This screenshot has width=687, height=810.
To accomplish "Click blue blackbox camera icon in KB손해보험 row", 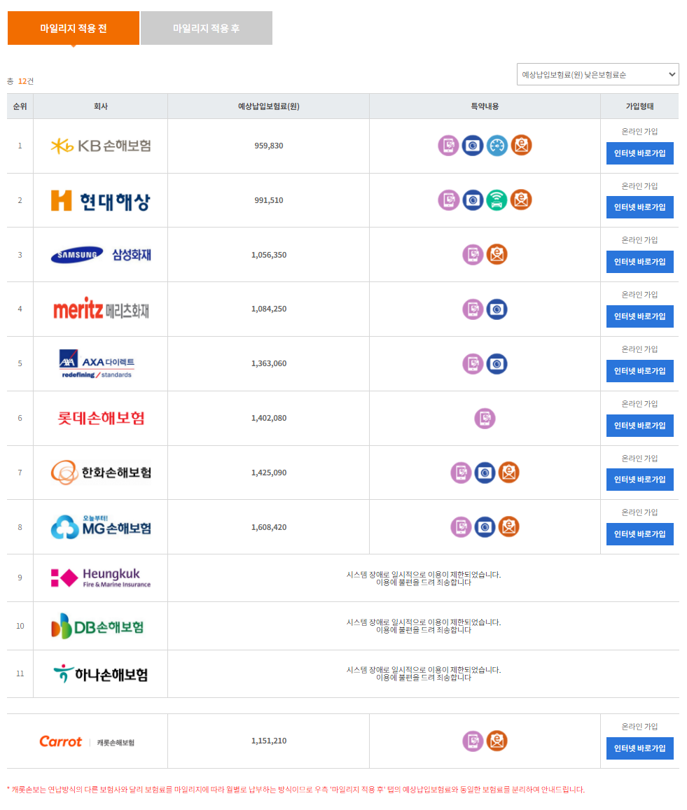I will pyautogui.click(x=473, y=145).
